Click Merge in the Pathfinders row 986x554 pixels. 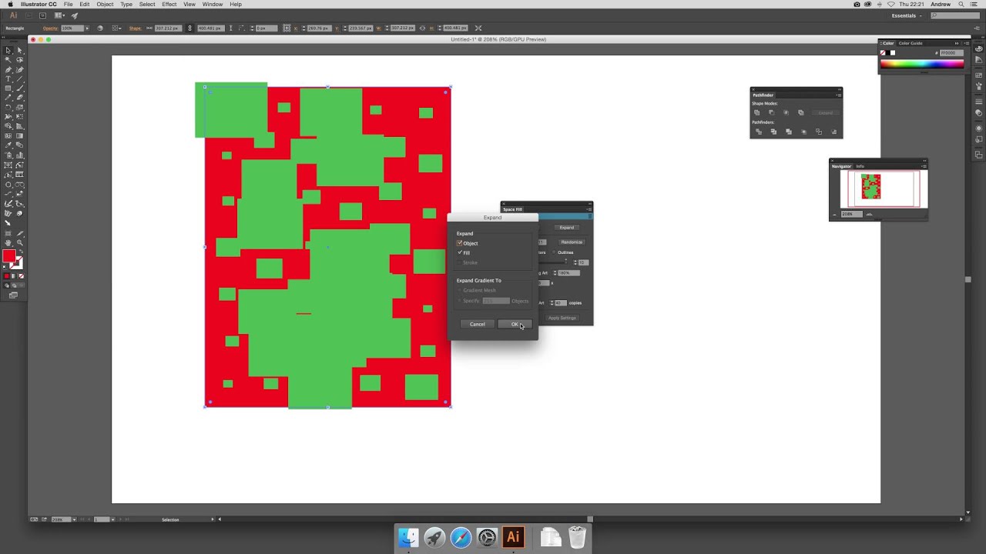point(788,132)
